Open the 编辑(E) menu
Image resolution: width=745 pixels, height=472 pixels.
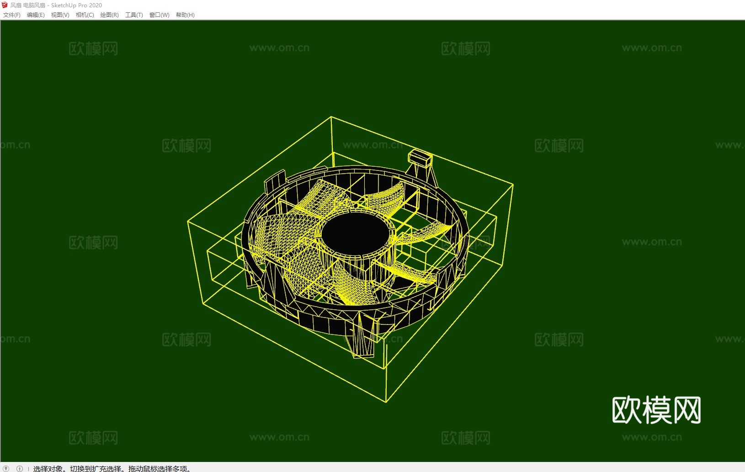(x=36, y=15)
